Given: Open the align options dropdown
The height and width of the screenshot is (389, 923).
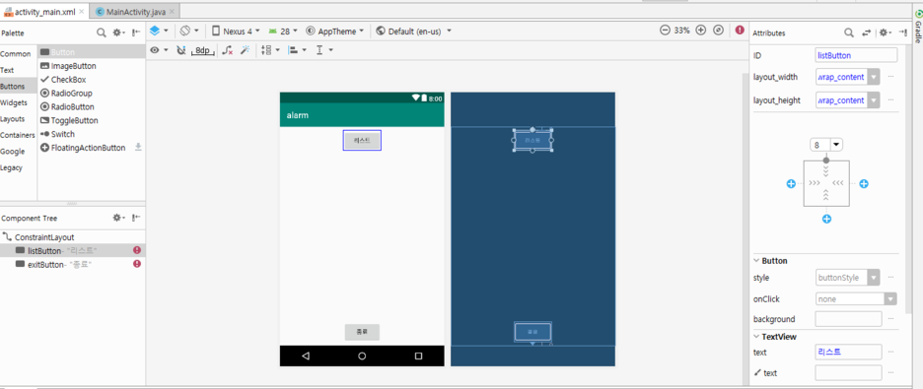Looking at the screenshot, I should click(297, 50).
